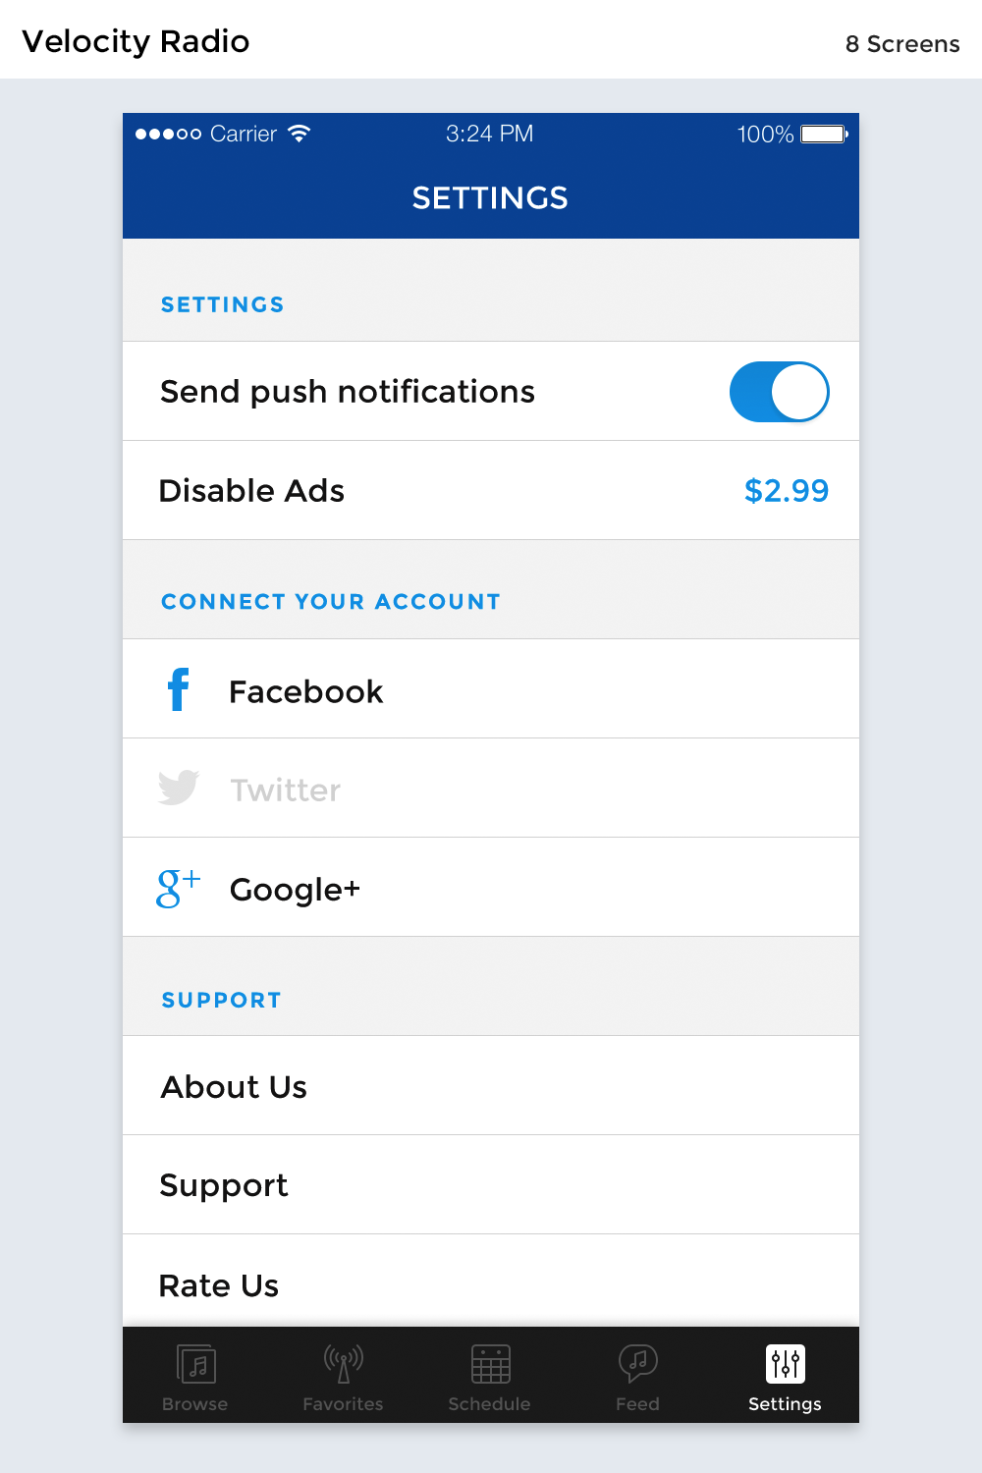This screenshot has height=1473, width=982.
Task: Tap the Facebook logo icon
Action: tap(178, 689)
